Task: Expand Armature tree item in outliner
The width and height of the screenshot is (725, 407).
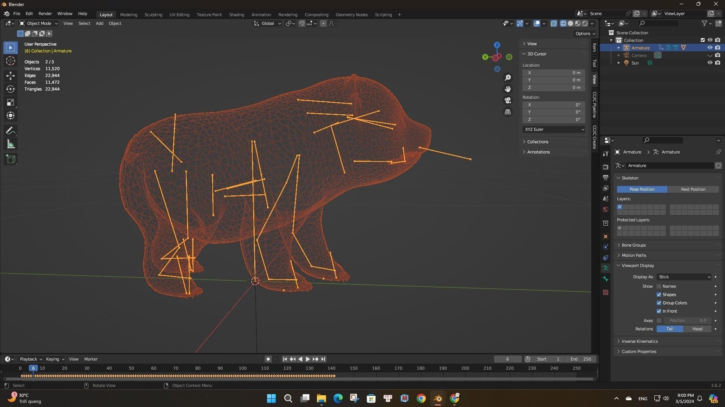Action: coord(618,48)
